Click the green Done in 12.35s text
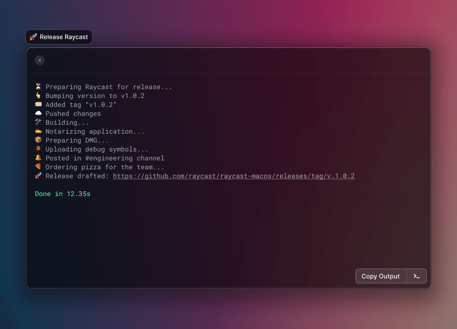Screen dimensions: 457x329 [x=63, y=194]
